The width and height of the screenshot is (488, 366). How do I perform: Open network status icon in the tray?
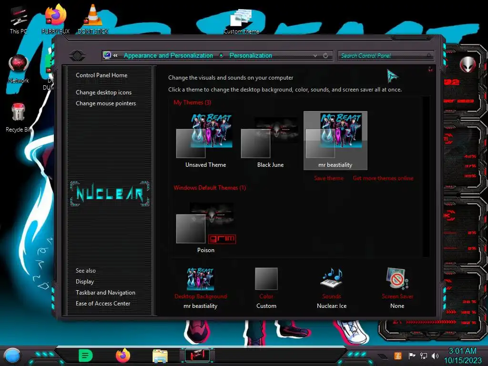pyautogui.click(x=424, y=356)
